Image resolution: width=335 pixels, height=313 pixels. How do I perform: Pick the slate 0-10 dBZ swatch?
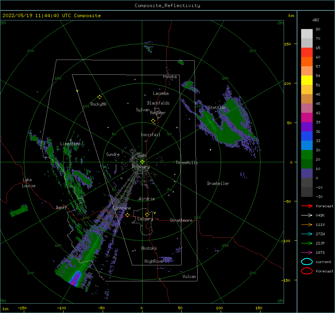pyautogui.click(x=307, y=173)
